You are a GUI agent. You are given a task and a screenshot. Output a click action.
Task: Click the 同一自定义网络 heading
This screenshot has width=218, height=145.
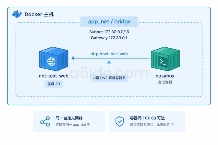69,118
